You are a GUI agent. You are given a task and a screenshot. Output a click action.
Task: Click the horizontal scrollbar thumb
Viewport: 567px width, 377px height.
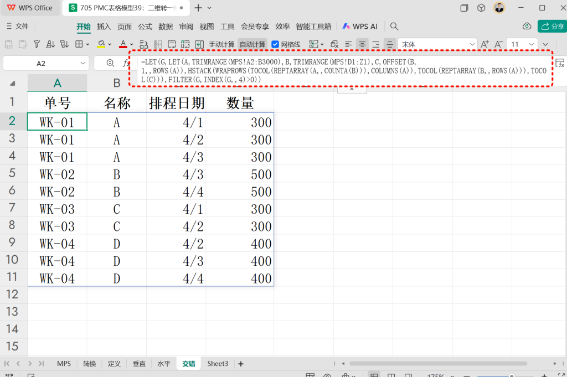[x=438, y=363]
